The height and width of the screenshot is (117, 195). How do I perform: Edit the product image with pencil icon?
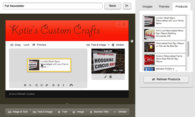(x=105, y=77)
